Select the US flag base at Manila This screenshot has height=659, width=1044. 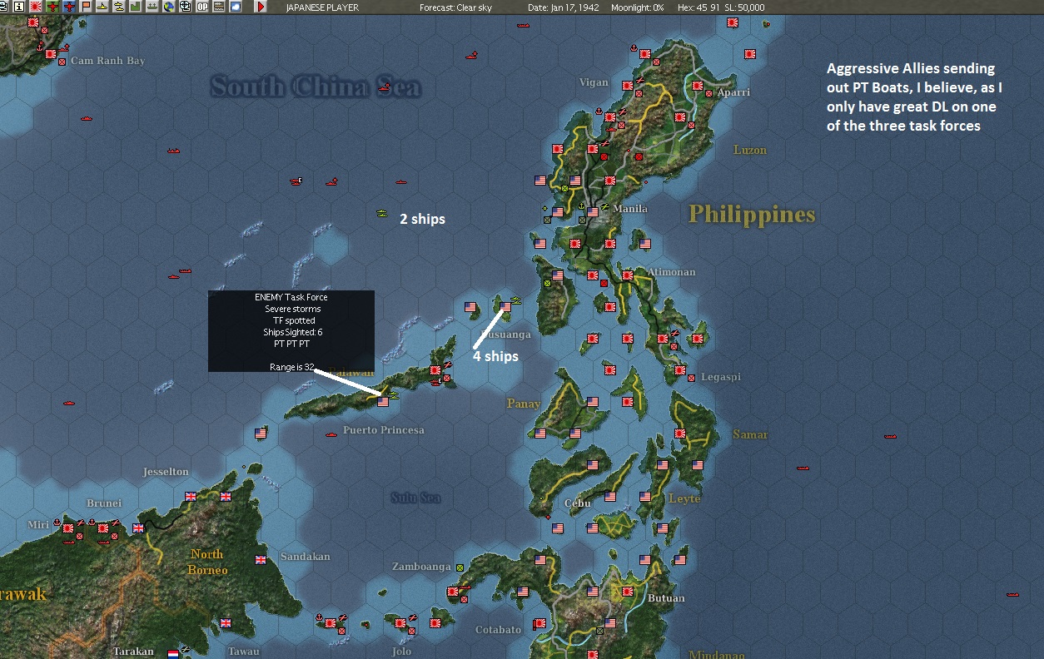593,212
